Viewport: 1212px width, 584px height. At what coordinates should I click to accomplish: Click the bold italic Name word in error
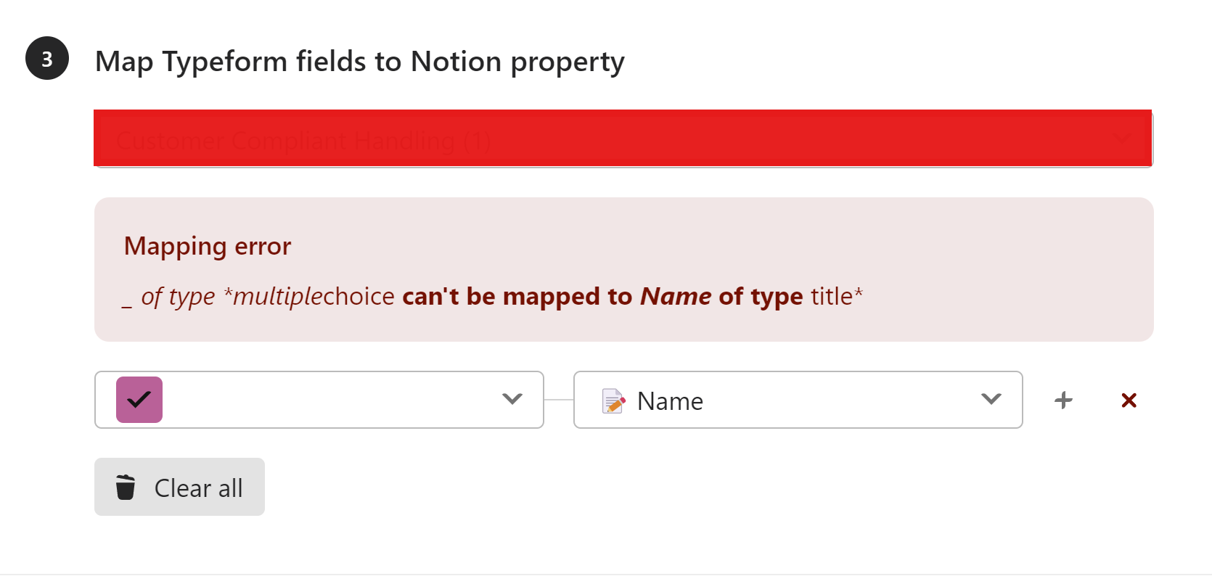(x=676, y=297)
